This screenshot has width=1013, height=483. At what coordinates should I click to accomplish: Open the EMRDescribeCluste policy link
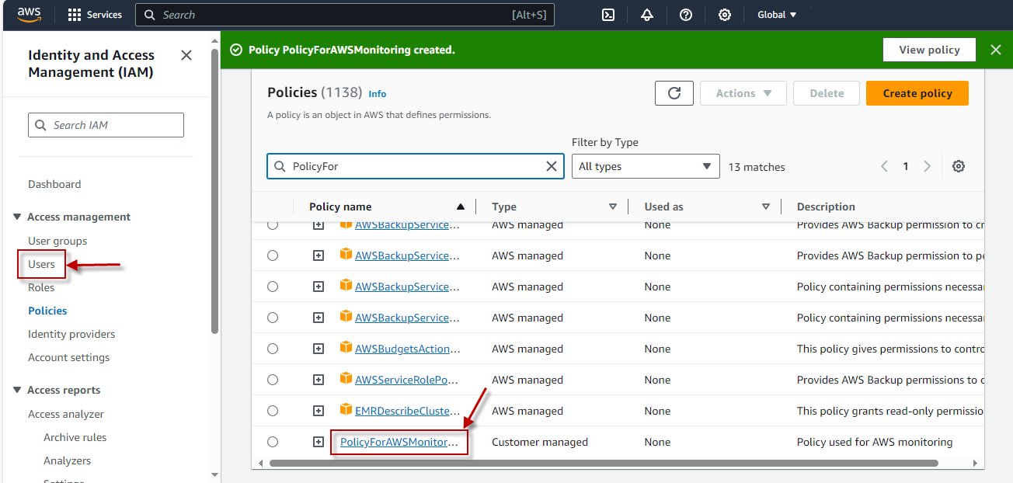(407, 411)
